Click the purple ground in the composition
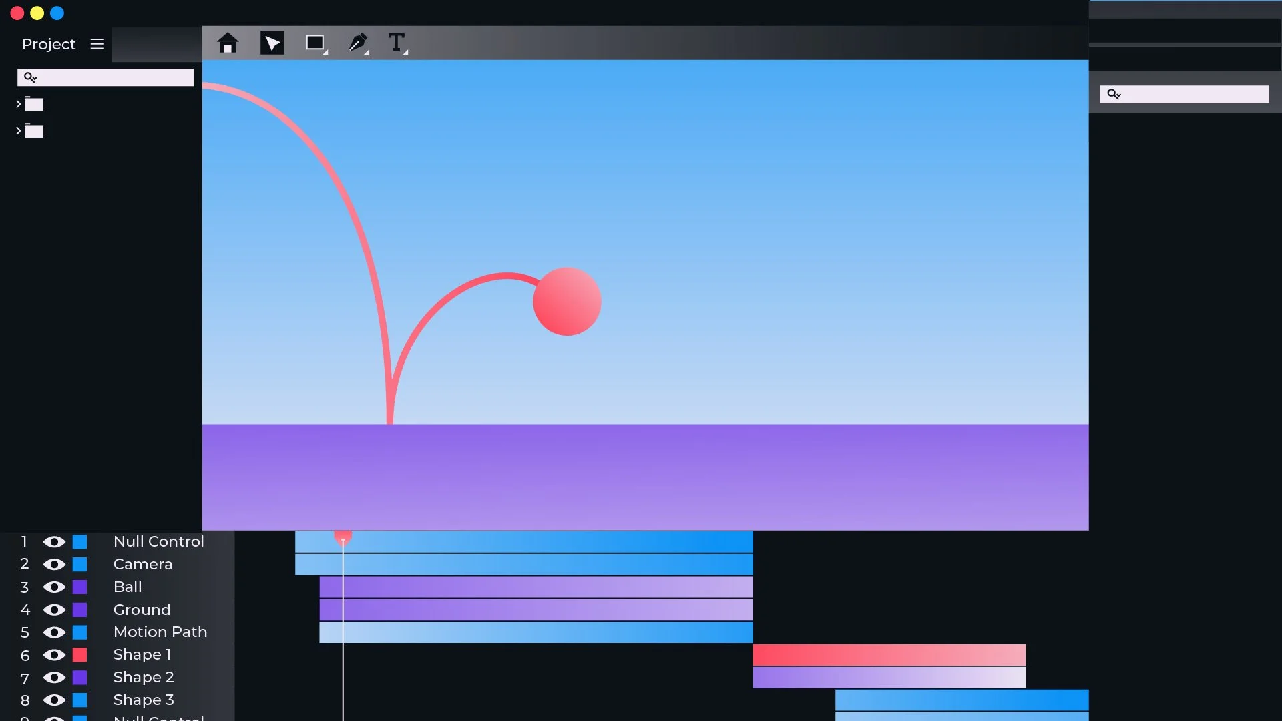1282x721 pixels. [x=645, y=477]
